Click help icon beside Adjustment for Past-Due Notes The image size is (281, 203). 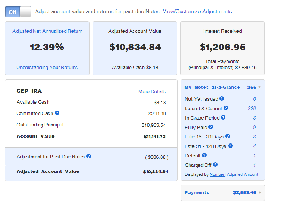89,156
